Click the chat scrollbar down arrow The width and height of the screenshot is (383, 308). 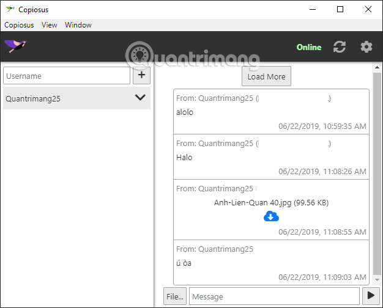coord(377,280)
